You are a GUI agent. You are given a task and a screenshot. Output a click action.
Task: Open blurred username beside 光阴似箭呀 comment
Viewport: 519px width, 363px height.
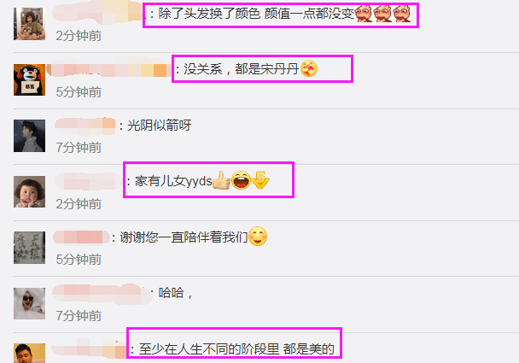[x=85, y=126]
